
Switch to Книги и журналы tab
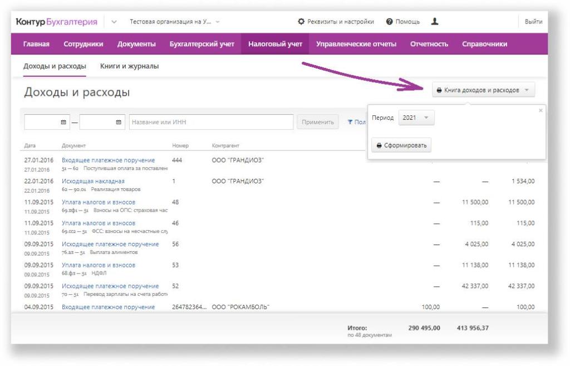pos(129,66)
